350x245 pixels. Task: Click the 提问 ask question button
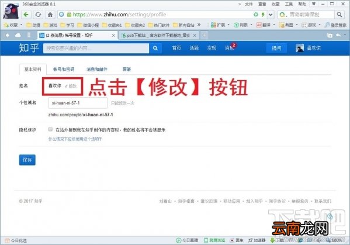click(276, 48)
